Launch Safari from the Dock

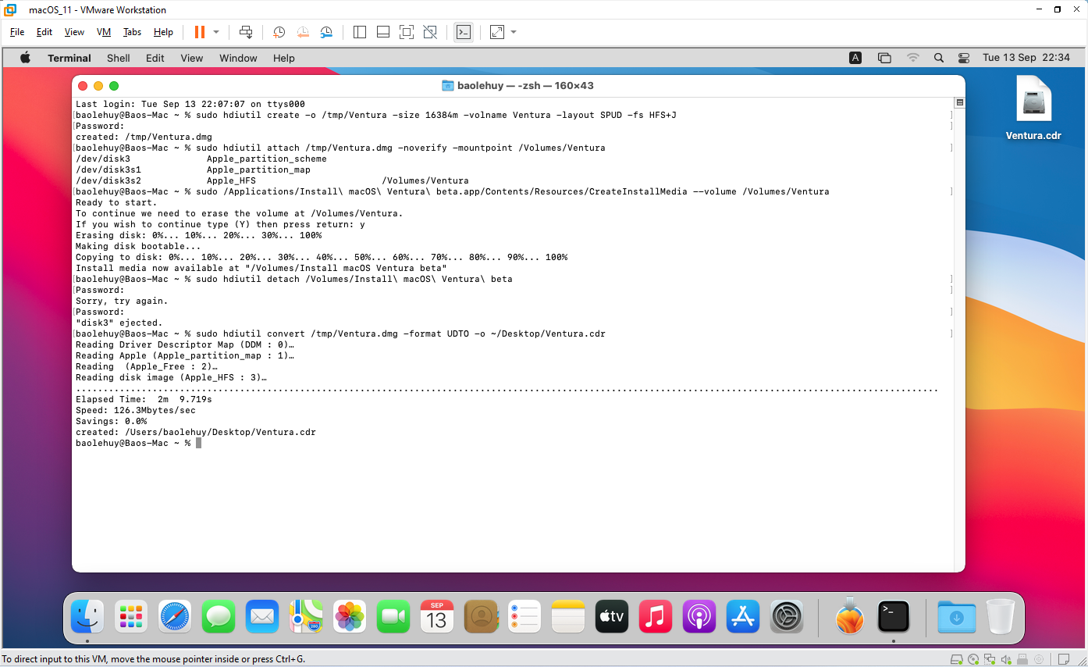175,617
